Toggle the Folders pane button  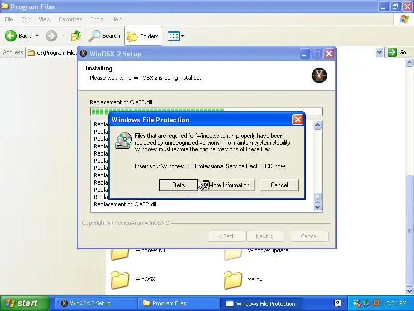143,36
